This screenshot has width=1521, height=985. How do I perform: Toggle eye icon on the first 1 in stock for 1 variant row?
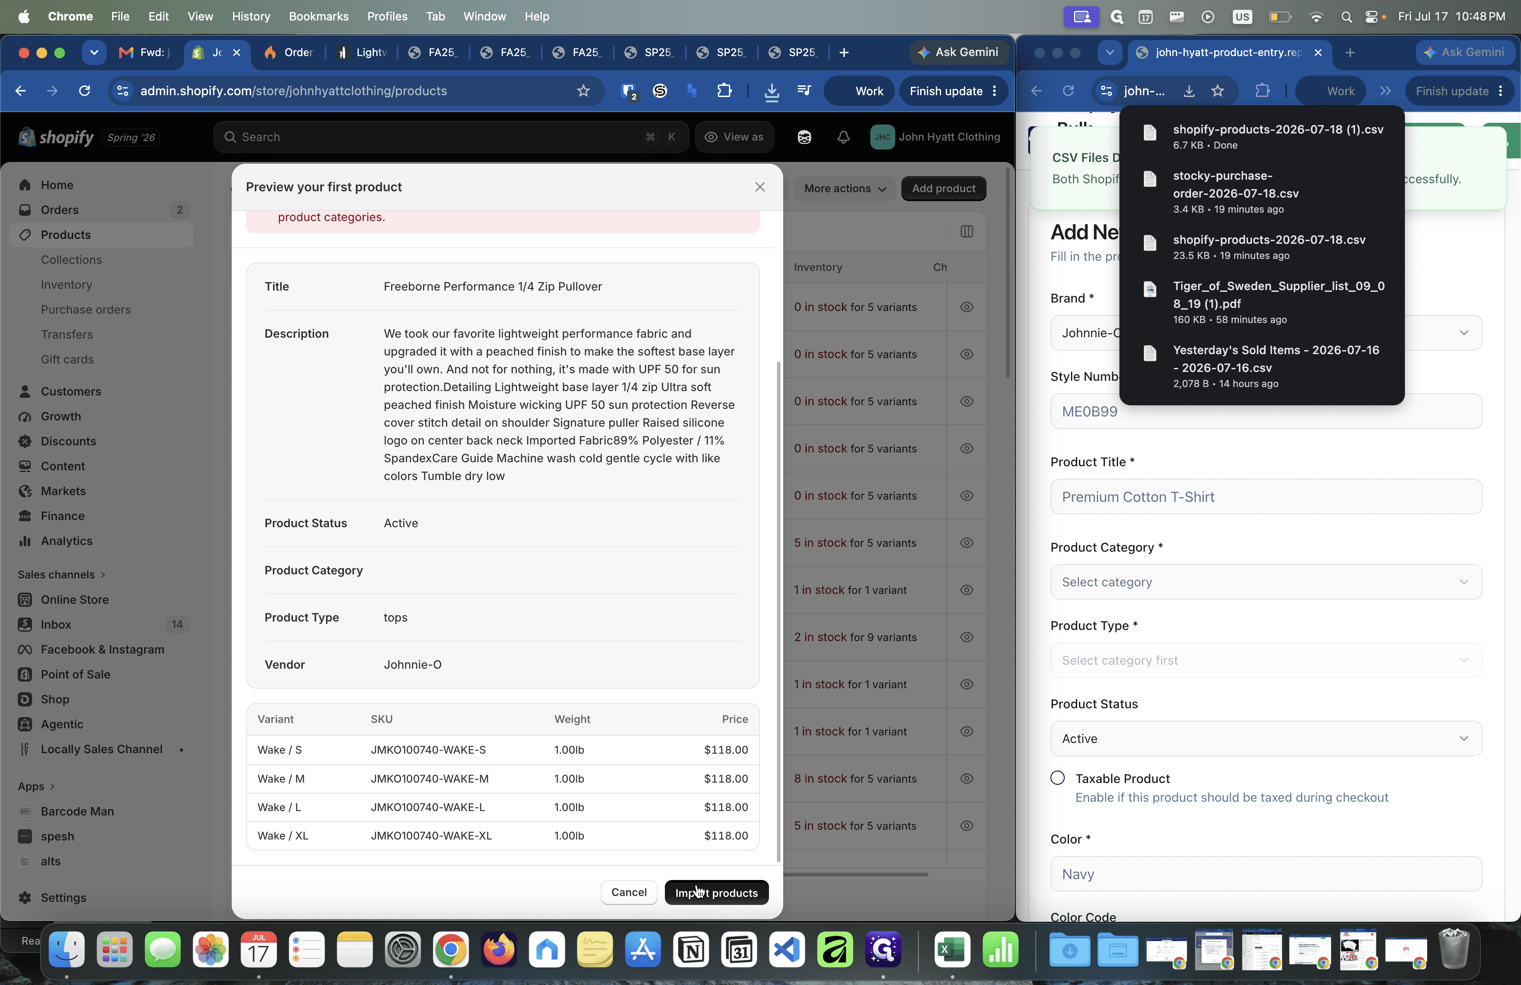[x=966, y=589]
